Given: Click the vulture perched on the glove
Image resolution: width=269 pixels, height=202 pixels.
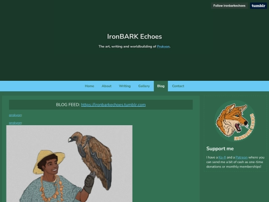Looking at the screenshot, I should coord(92,158).
